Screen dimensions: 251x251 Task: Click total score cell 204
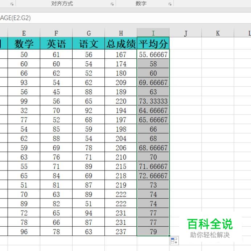(x=121, y=138)
